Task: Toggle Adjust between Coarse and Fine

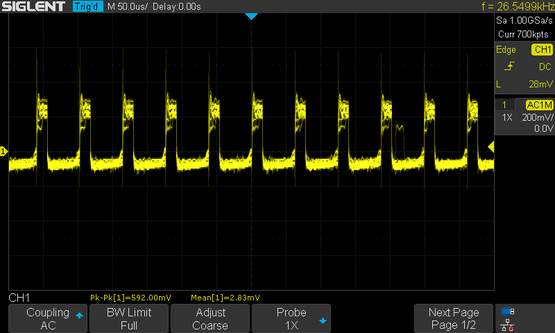Action: 210,318
